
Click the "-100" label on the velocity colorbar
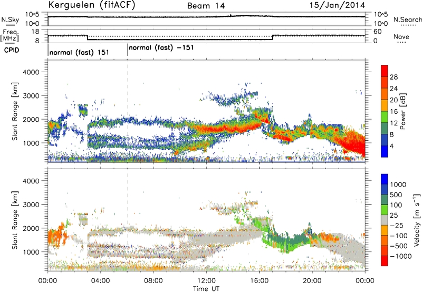(x=399, y=236)
